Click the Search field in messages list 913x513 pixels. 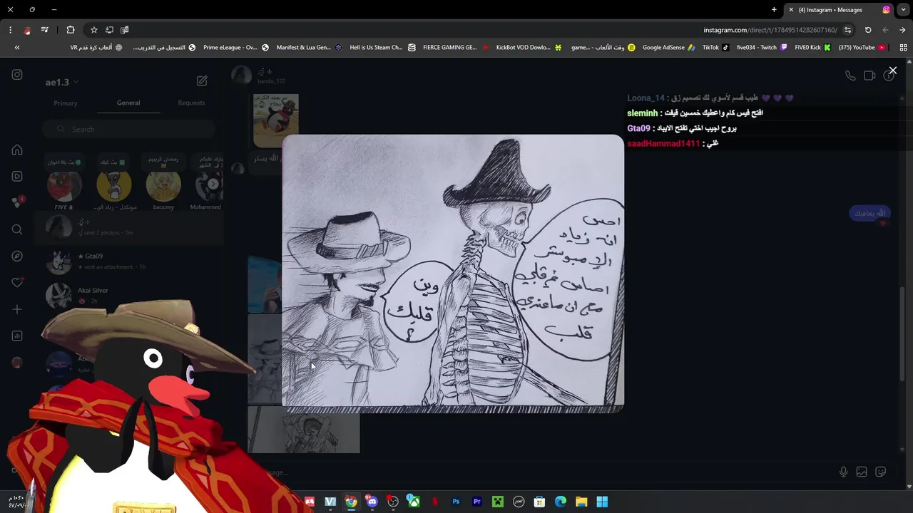tap(128, 129)
